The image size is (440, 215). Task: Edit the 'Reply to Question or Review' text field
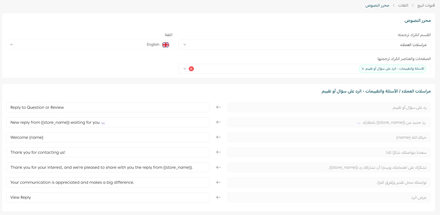click(108, 107)
